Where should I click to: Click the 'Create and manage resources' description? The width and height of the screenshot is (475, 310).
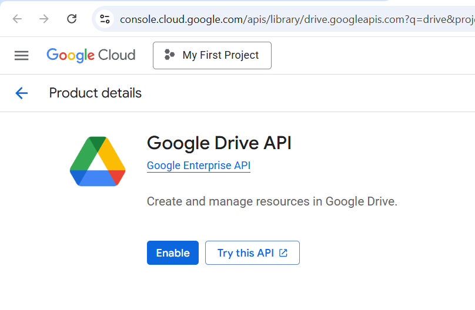click(272, 201)
